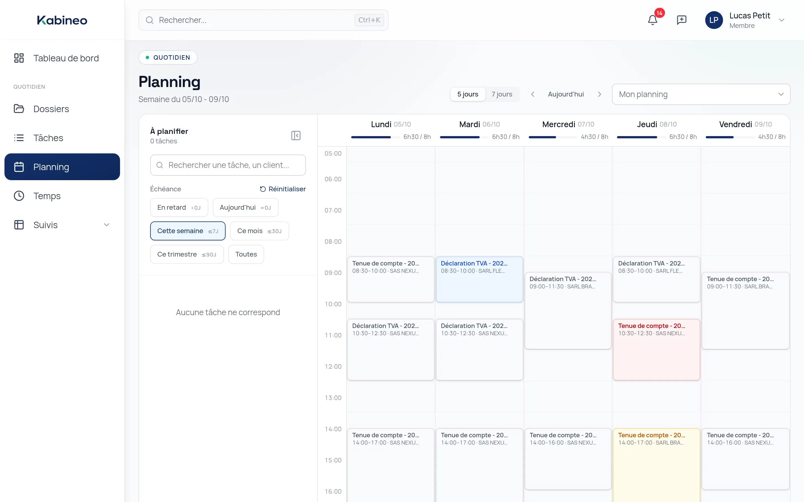
Task: Select the Toutes filter chip
Action: coord(246,254)
